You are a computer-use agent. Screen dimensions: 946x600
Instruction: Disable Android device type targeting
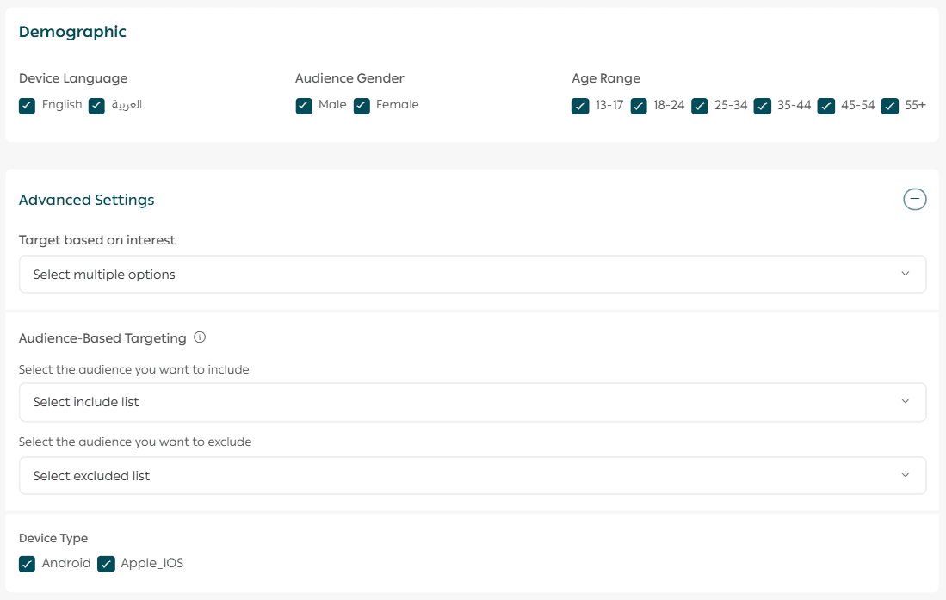coord(28,565)
